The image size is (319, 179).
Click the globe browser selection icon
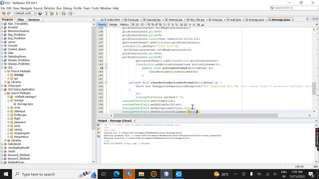40,13
